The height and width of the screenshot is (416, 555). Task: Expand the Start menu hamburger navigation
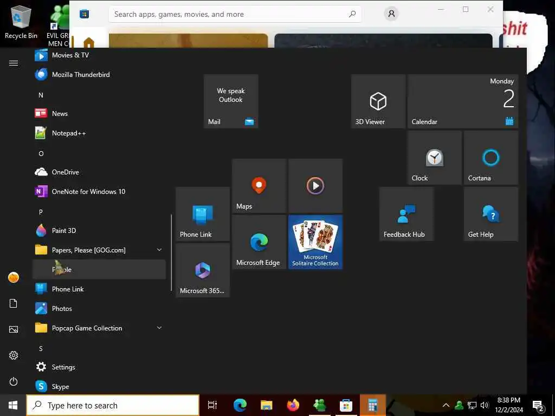click(x=14, y=63)
